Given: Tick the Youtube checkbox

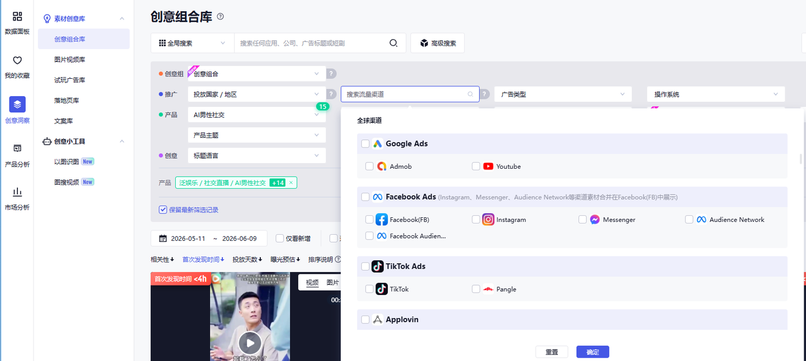Looking at the screenshot, I should click(x=476, y=167).
